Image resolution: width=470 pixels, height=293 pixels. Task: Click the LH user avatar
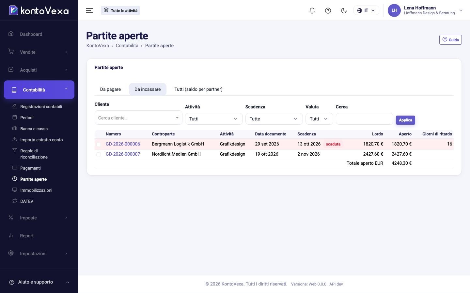(394, 10)
